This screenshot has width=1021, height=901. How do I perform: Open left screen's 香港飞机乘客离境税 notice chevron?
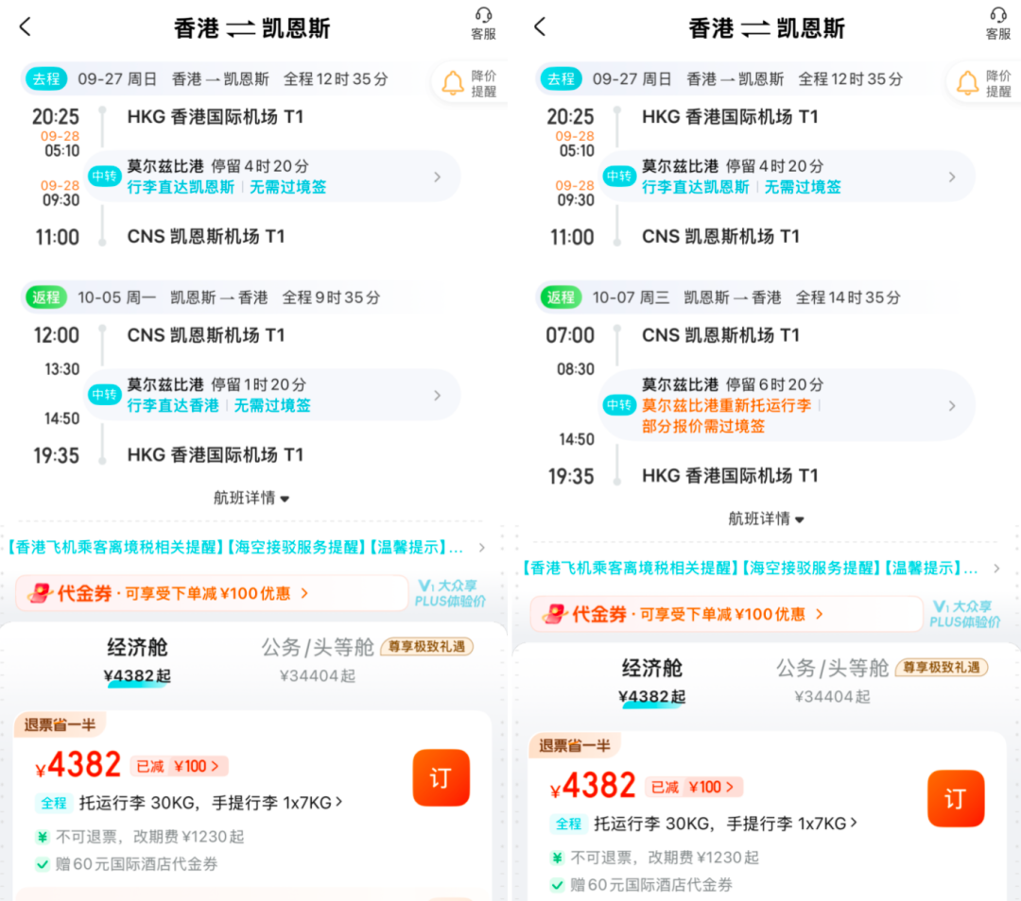tap(482, 548)
